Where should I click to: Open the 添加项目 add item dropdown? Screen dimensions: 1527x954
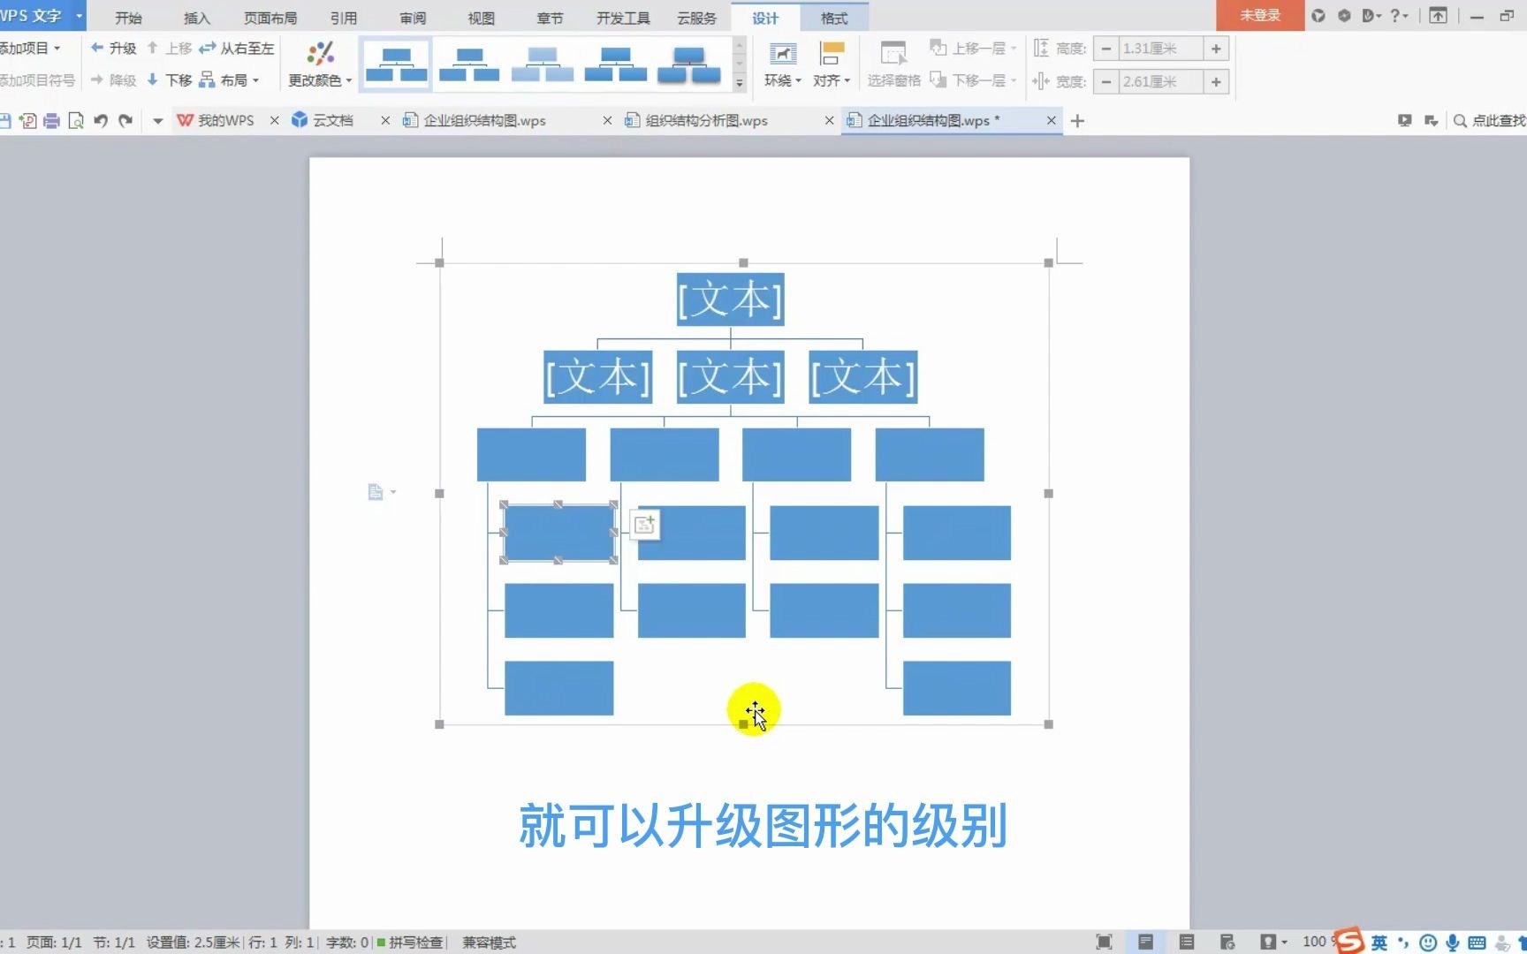(30, 49)
